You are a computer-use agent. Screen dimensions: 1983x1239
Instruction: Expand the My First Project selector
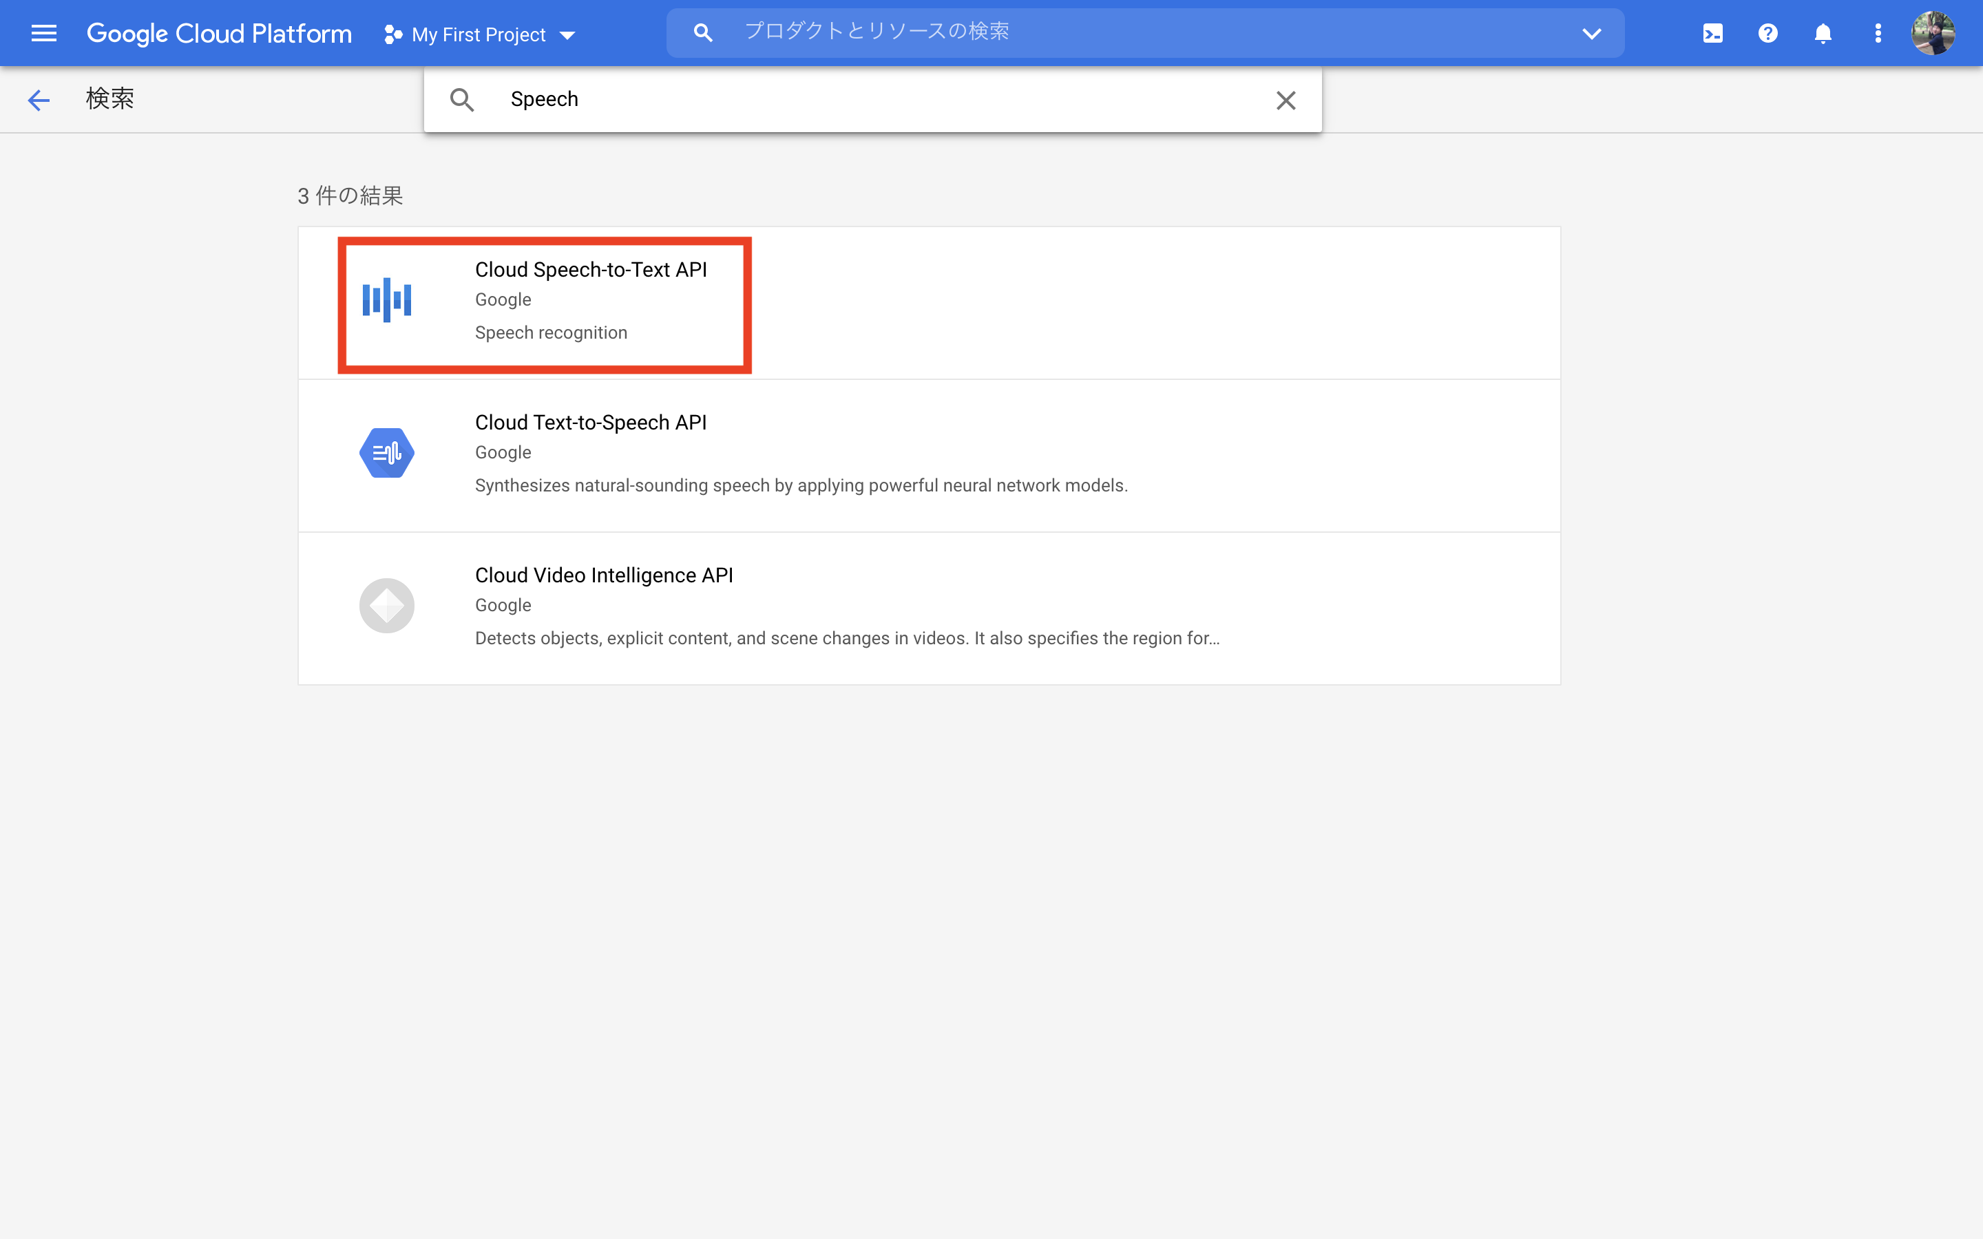(481, 34)
